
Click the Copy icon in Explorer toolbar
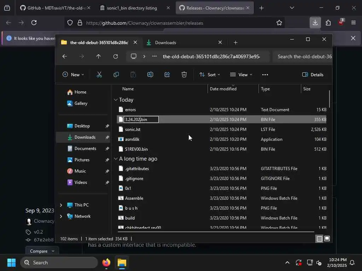(x=116, y=75)
